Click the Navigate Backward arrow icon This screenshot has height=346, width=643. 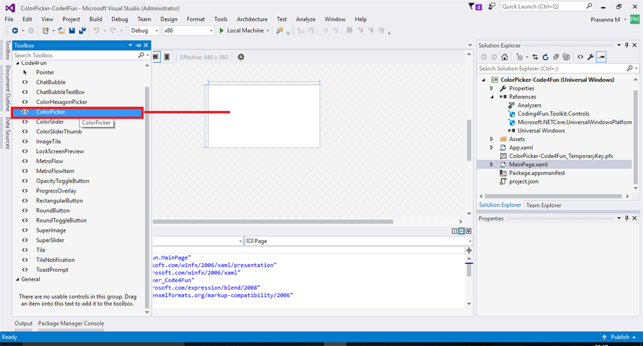click(15, 31)
